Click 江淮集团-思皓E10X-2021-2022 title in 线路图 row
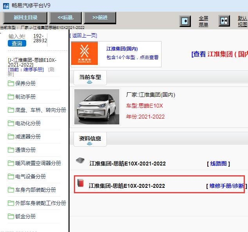The image size is (248, 232). point(128,164)
